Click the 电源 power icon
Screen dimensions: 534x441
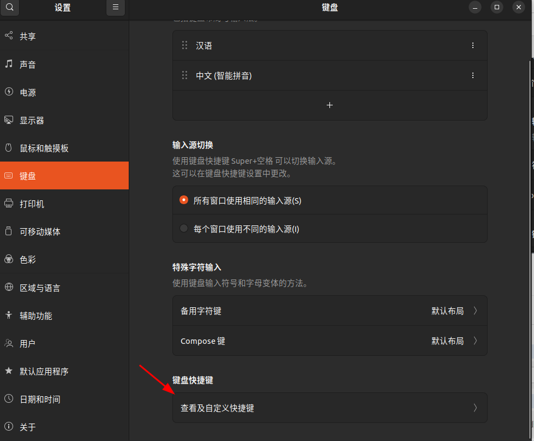pos(9,92)
